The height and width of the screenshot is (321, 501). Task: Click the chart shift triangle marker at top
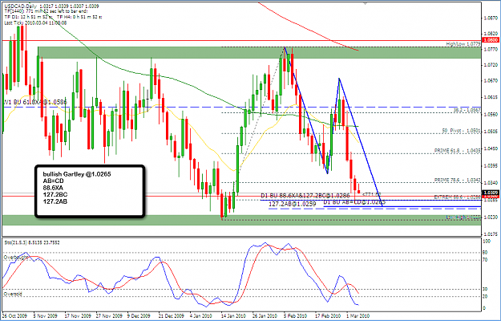click(366, 3)
